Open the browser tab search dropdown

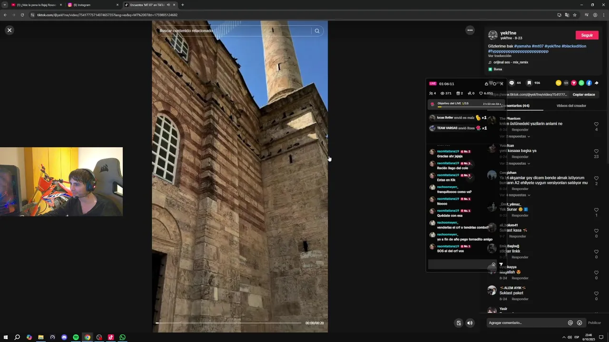tap(4, 5)
